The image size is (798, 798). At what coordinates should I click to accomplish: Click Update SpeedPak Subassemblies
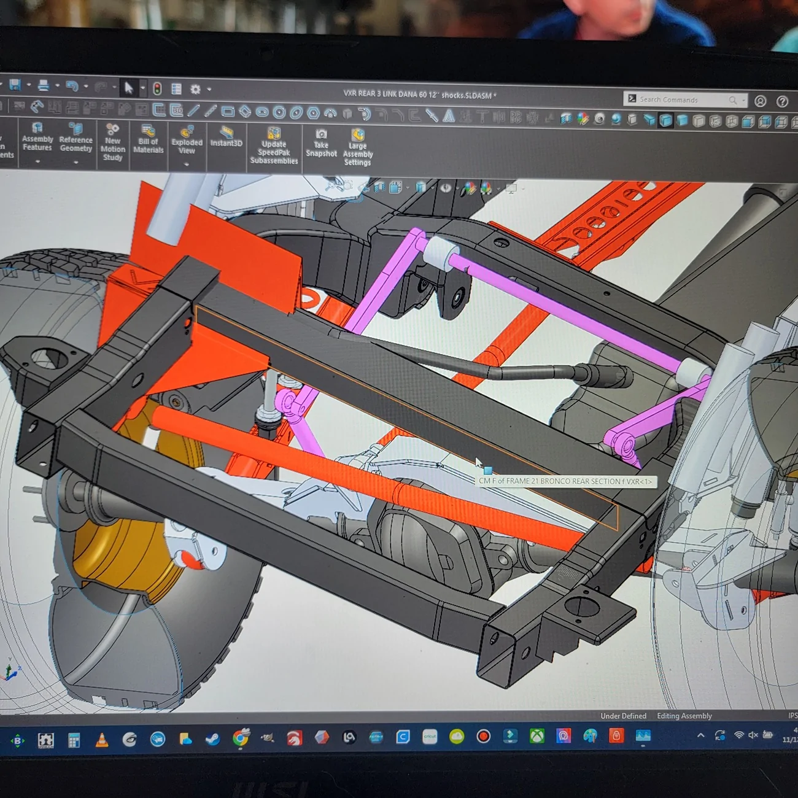click(274, 146)
